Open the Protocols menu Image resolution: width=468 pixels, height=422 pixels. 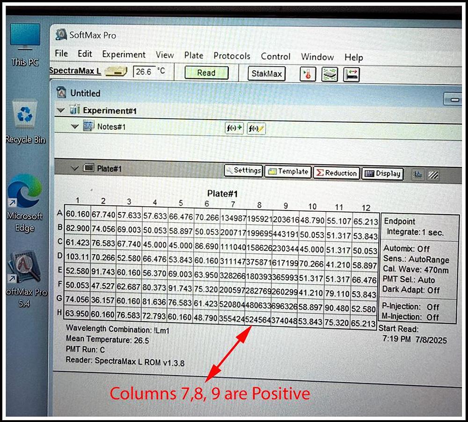pos(232,56)
